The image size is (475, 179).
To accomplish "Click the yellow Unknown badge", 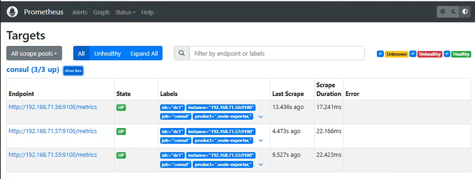I will [396, 54].
